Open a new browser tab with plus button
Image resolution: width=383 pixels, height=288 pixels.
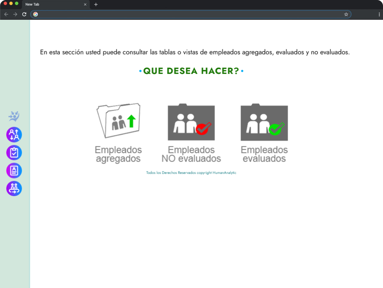pyautogui.click(x=96, y=4)
